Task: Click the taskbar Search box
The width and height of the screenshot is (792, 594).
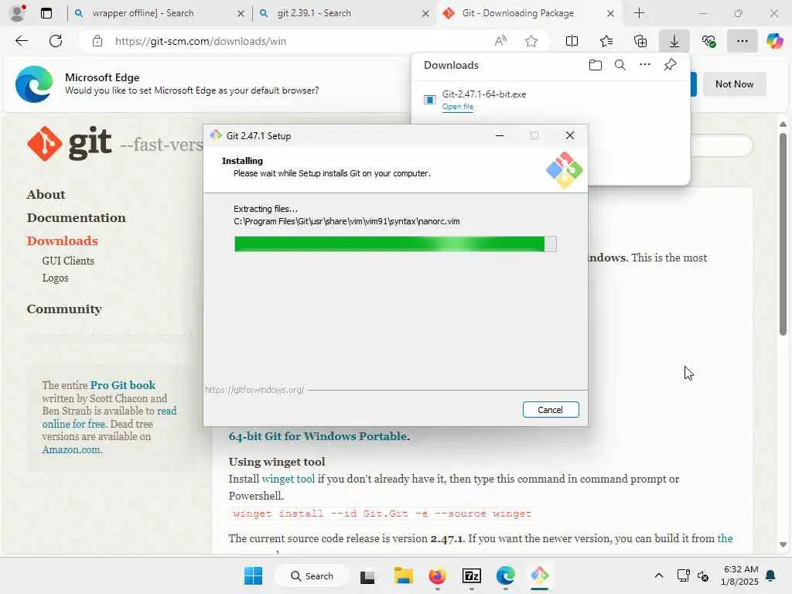Action: (x=312, y=575)
